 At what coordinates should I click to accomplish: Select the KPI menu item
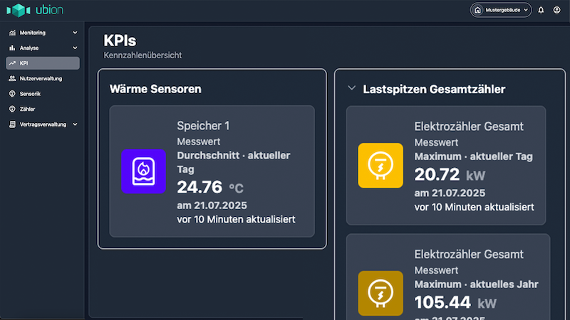pyautogui.click(x=41, y=63)
